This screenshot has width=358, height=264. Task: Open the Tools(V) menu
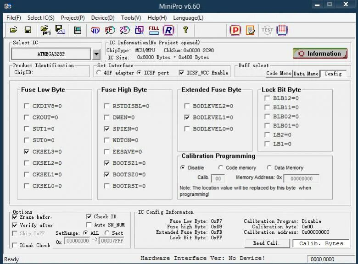tap(131, 18)
